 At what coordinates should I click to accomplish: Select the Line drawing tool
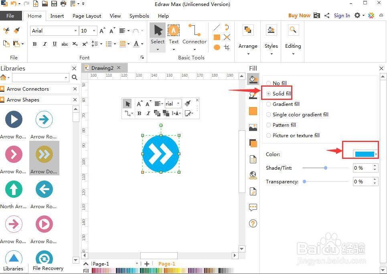click(217, 27)
